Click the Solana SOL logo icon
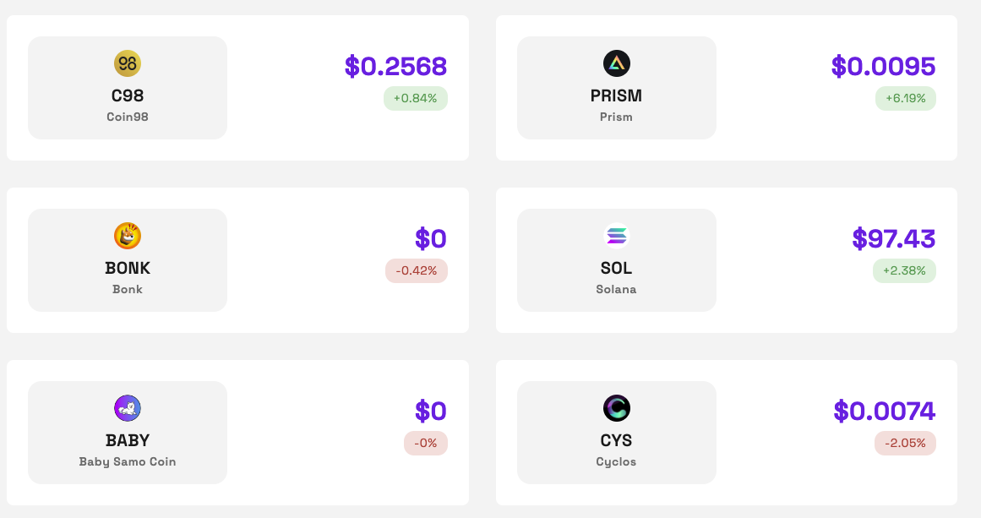Screen dimensions: 981x518 pyautogui.click(x=617, y=236)
